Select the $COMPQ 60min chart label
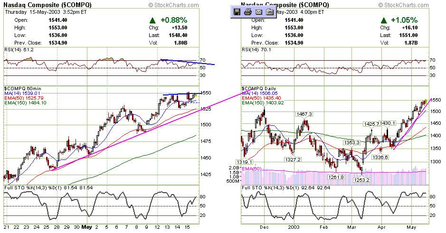446x233 pixels. [x=22, y=89]
